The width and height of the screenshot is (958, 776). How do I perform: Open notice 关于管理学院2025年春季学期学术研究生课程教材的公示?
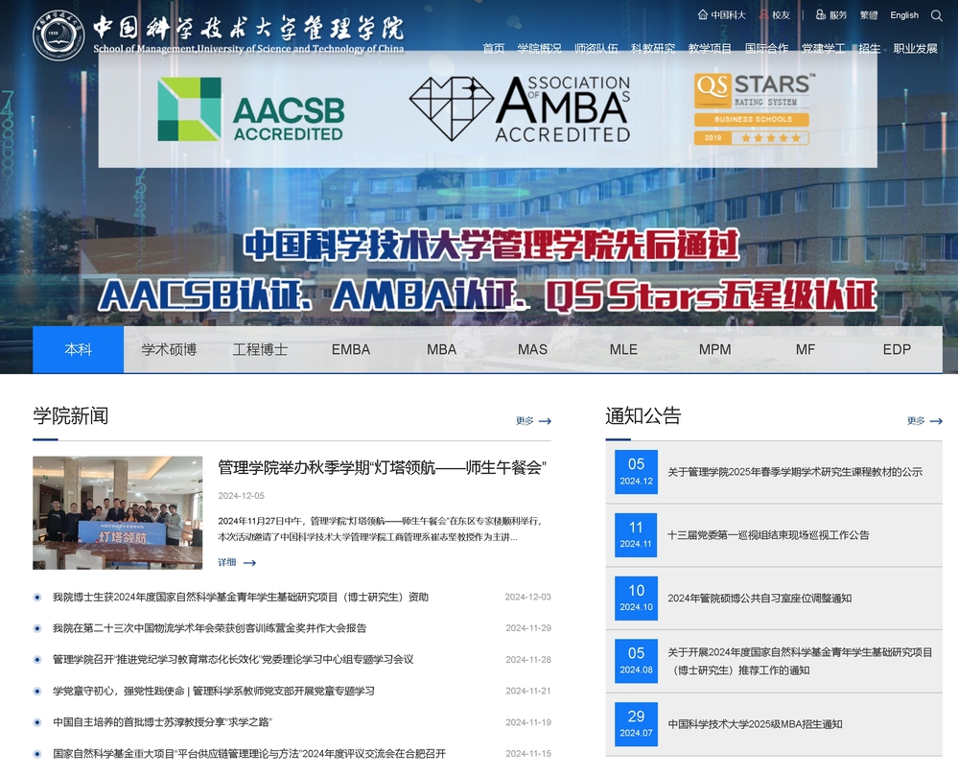(795, 472)
